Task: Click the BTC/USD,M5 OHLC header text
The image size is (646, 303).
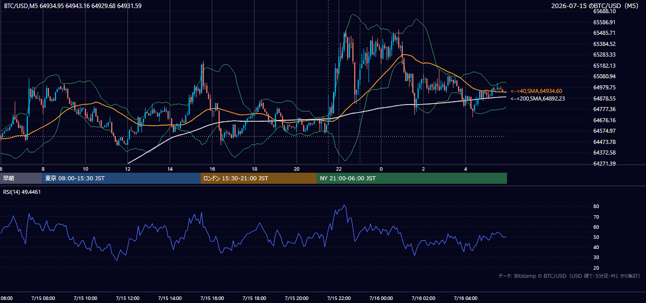Action: (73, 6)
